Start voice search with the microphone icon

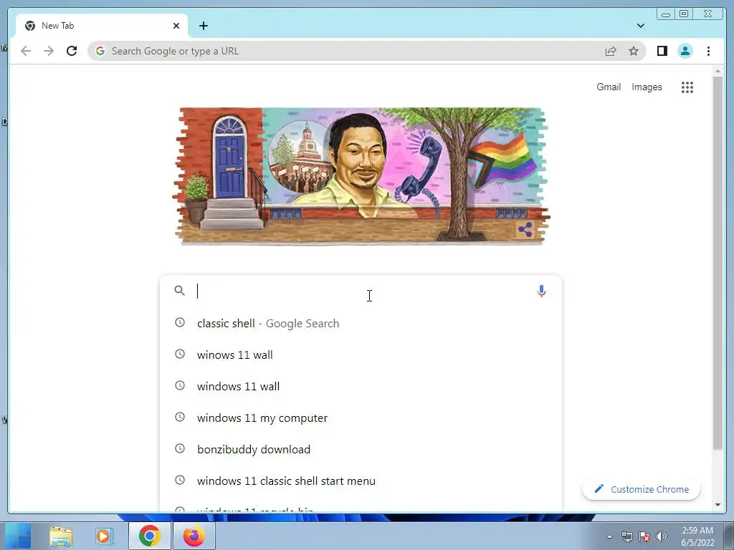click(x=541, y=291)
